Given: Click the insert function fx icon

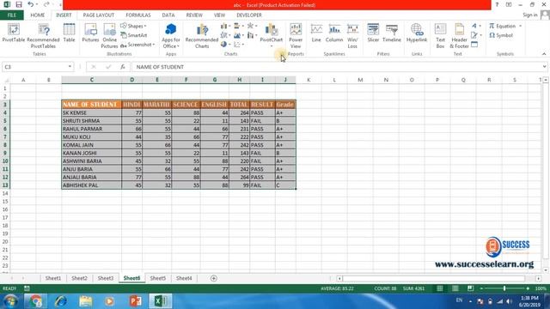Looking at the screenshot, I should tap(122, 67).
